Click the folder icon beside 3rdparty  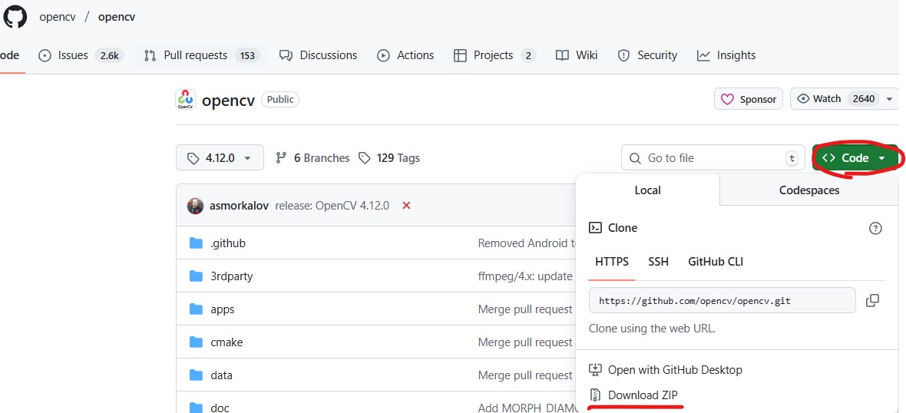[197, 276]
